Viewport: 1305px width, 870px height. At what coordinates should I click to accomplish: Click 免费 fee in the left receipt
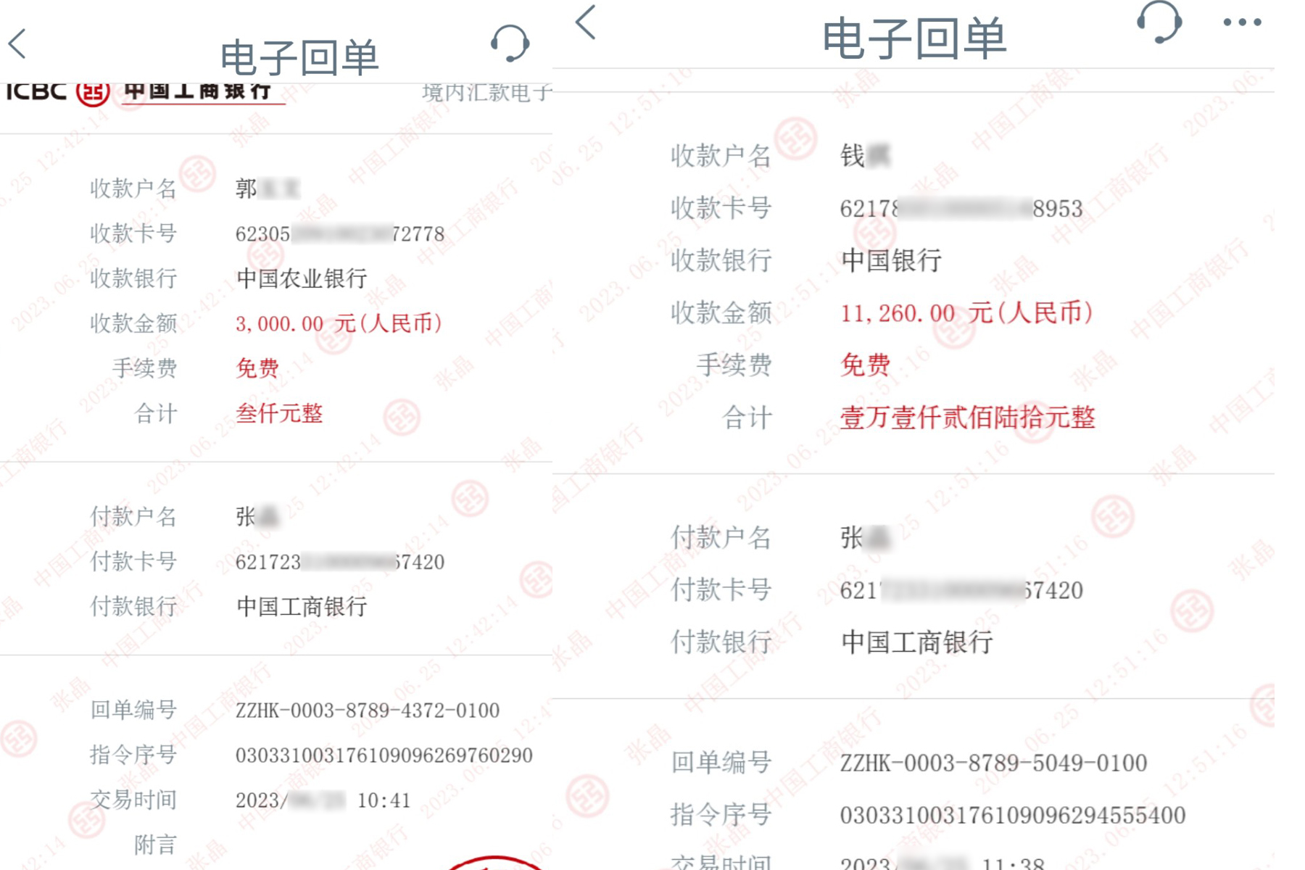[257, 368]
